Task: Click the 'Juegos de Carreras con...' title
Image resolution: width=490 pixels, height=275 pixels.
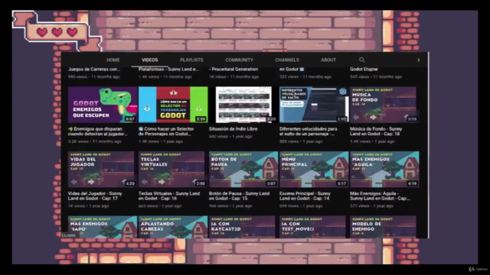Action: (x=93, y=70)
